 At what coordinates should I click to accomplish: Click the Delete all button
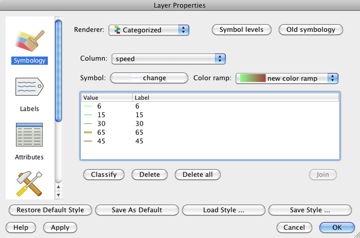tap(197, 175)
